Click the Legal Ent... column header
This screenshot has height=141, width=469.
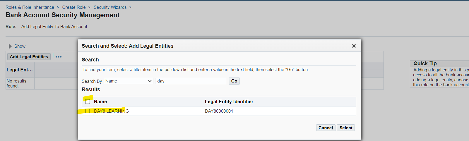pos(20,70)
